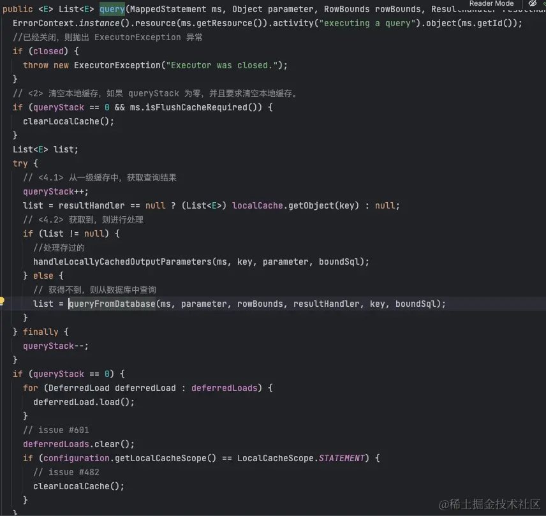Click the else keyword
Image resolution: width=546 pixels, height=516 pixels.
click(x=43, y=276)
